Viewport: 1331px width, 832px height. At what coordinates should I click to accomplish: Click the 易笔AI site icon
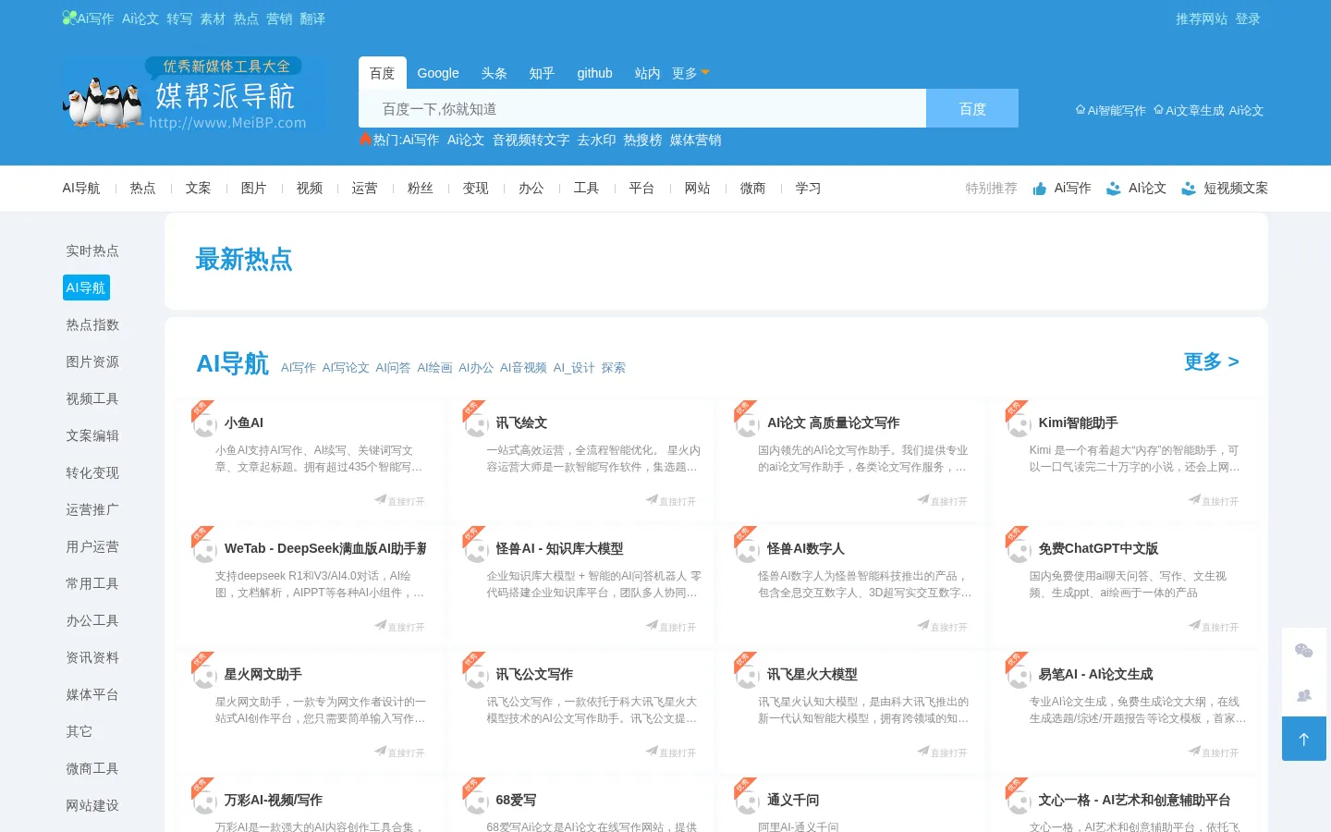pos(1019,675)
